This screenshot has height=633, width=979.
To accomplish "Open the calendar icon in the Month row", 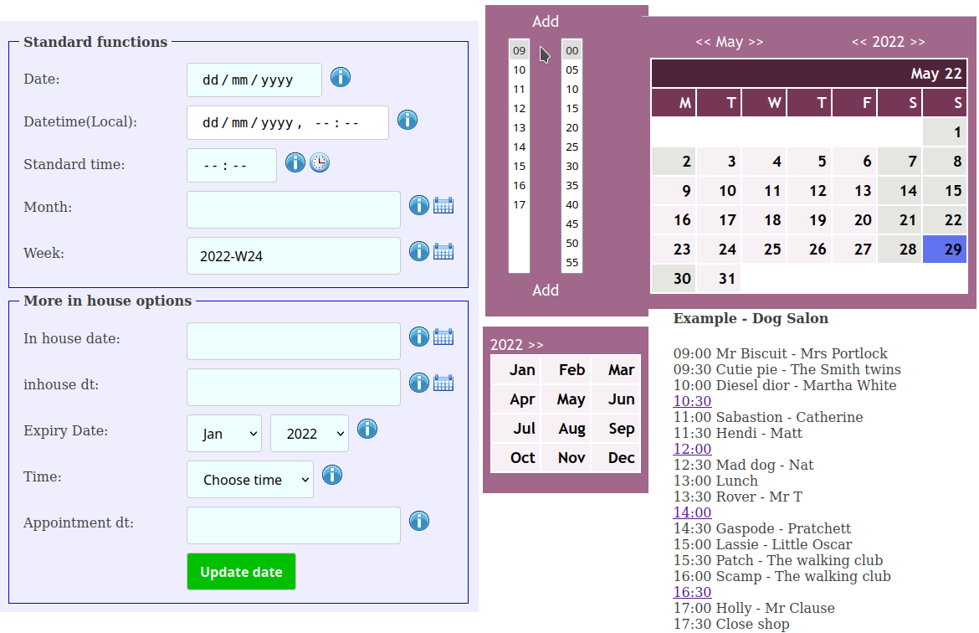I will coord(443,205).
